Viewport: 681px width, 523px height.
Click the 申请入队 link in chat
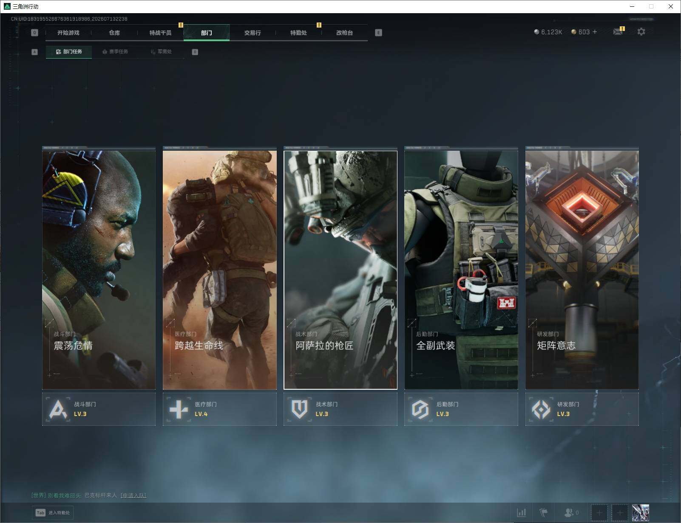[x=133, y=495]
